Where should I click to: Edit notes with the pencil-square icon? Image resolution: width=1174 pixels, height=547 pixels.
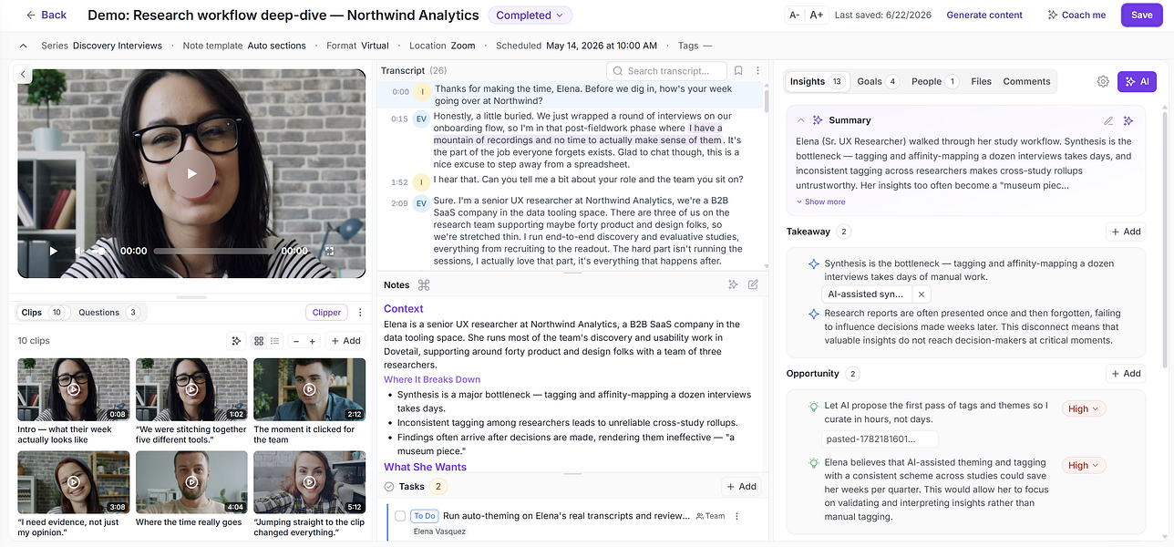[753, 285]
